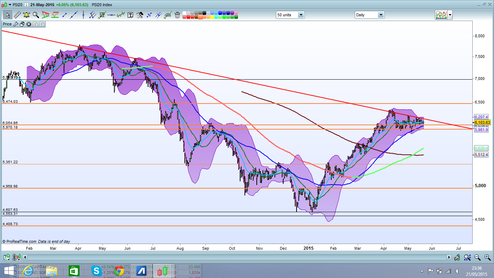Image resolution: width=494 pixels, height=278 pixels.
Task: Select the short line segment drawing tool
Action: [x=65, y=15]
